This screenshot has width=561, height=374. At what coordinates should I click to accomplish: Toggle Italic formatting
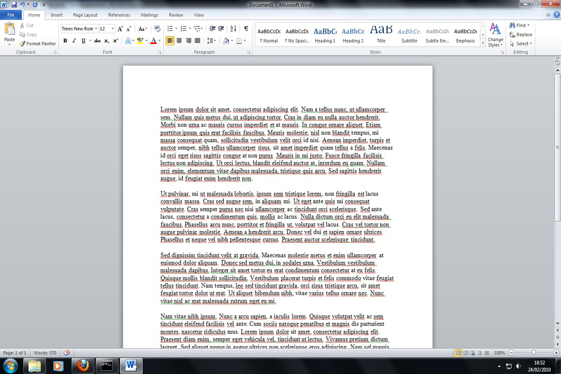click(74, 41)
